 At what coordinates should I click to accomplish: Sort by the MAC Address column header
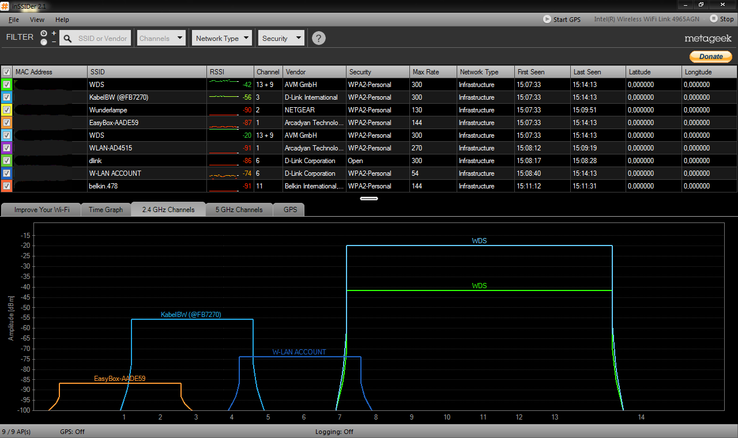[x=50, y=72]
